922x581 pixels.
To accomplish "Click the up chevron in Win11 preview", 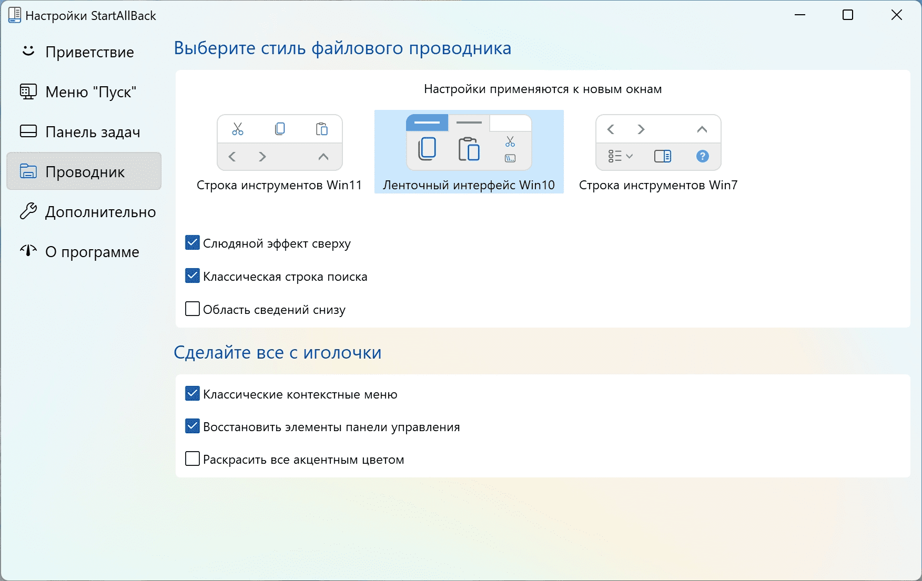I will [323, 156].
